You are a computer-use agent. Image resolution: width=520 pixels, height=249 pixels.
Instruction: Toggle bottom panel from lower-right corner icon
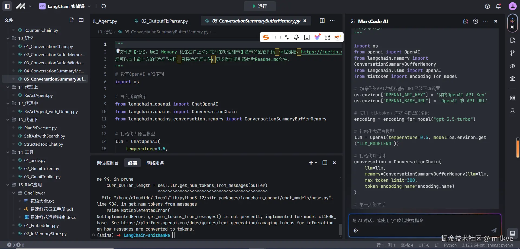click(x=512, y=233)
